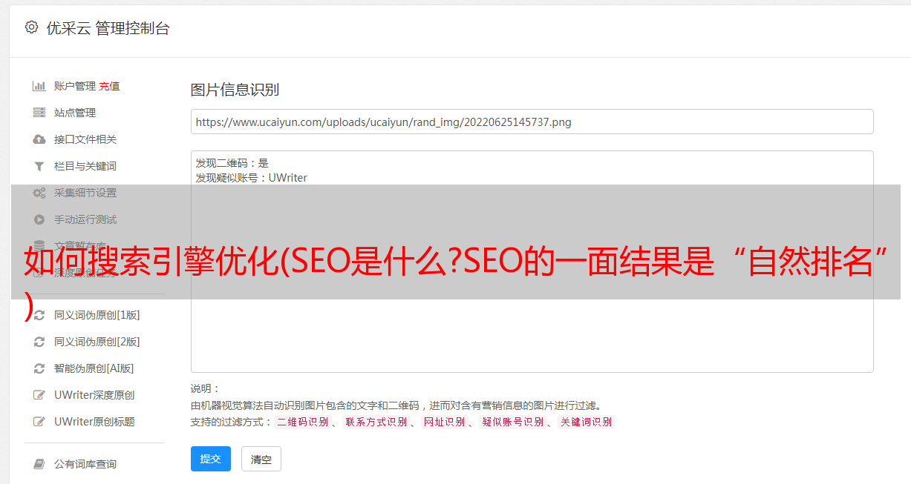
Task: Click the 发现二维码：是 result line
Action: pos(232,163)
